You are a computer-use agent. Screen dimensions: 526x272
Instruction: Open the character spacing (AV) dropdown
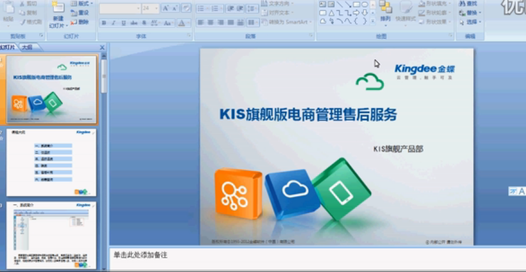point(155,23)
